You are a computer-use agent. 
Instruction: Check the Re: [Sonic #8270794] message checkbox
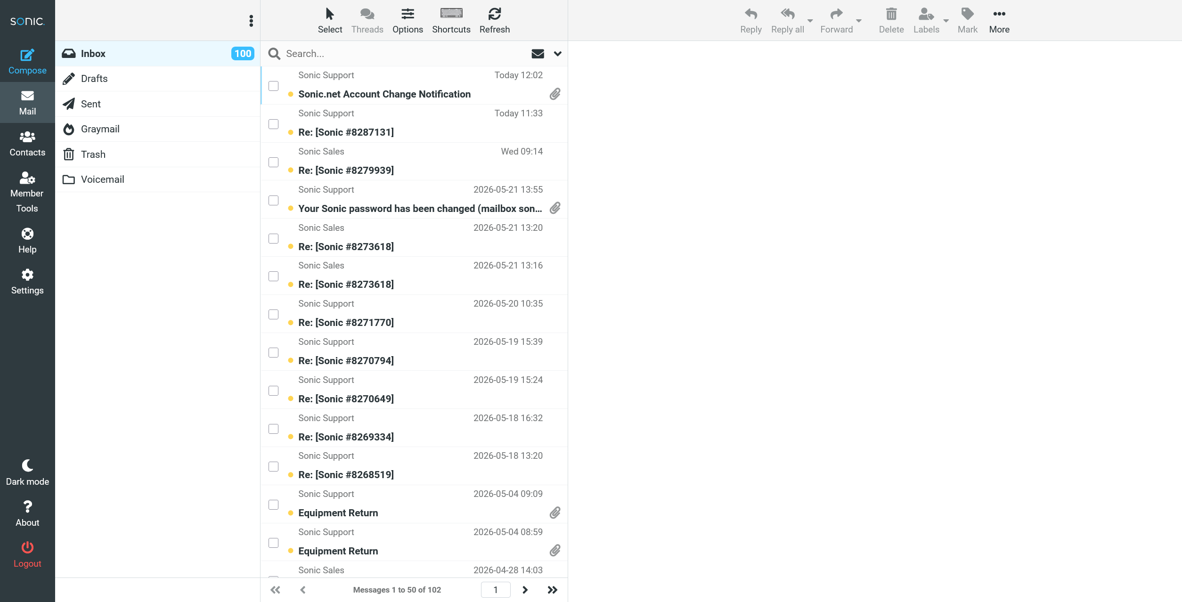(273, 352)
